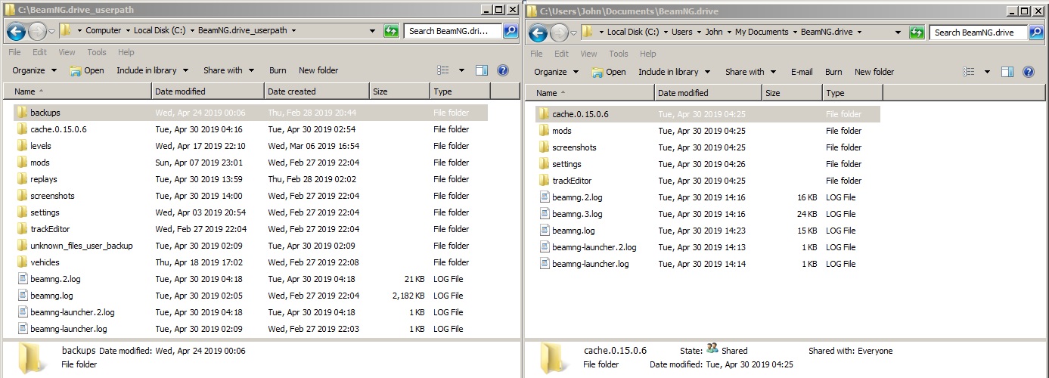
Task: Go forward in left userpath window
Action: pos(37,31)
